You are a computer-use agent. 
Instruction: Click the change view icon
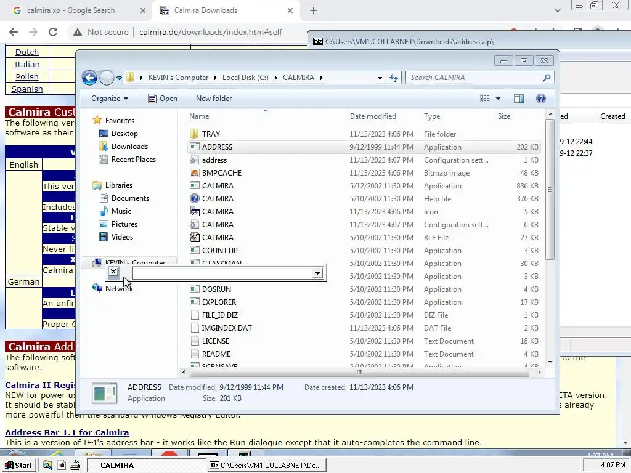point(484,99)
